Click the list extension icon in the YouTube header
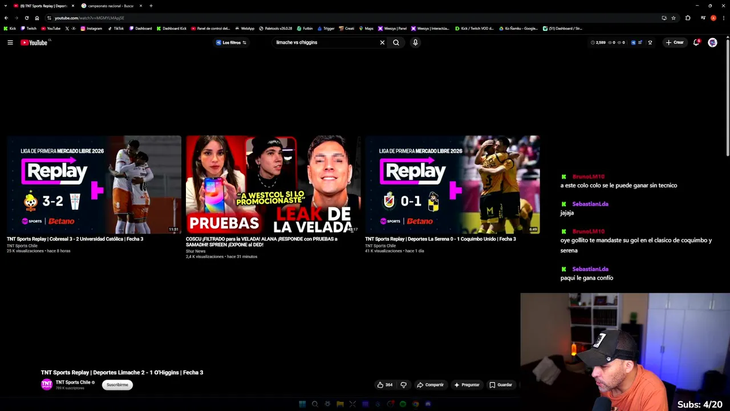 tap(640, 42)
